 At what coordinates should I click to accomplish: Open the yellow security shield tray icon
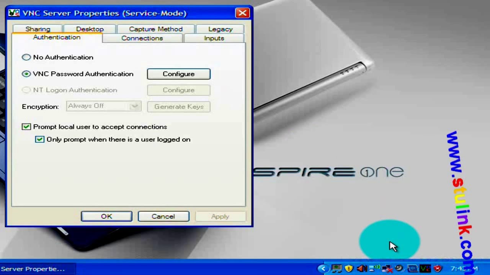[349, 269]
